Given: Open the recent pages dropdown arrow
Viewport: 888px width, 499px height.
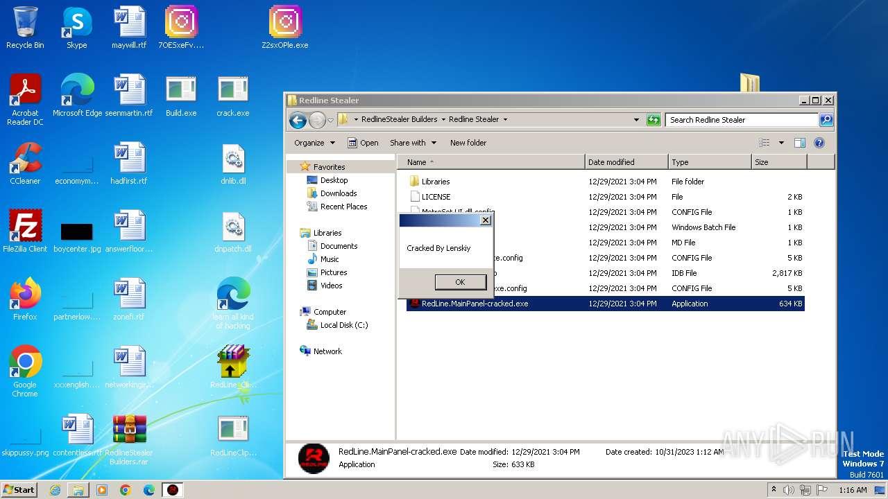Looking at the screenshot, I should pos(331,120).
